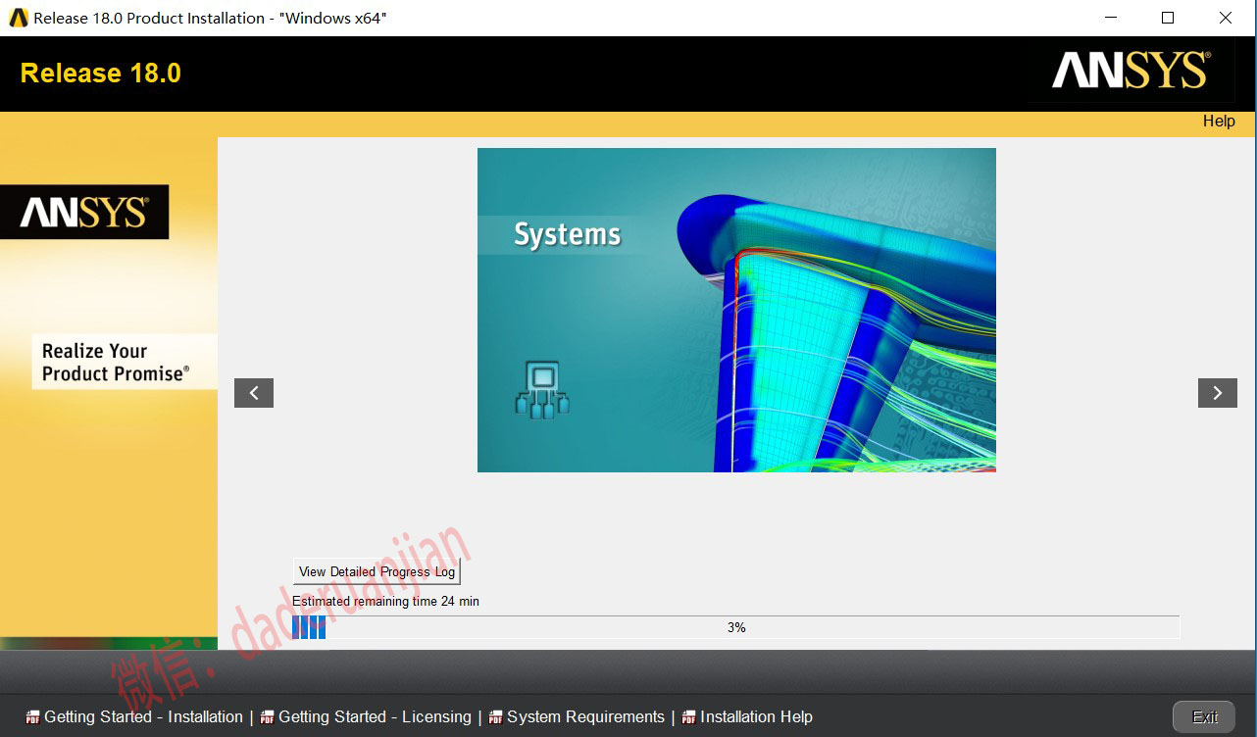Click the Exit button
Viewport: 1257px width, 737px height.
(x=1204, y=717)
